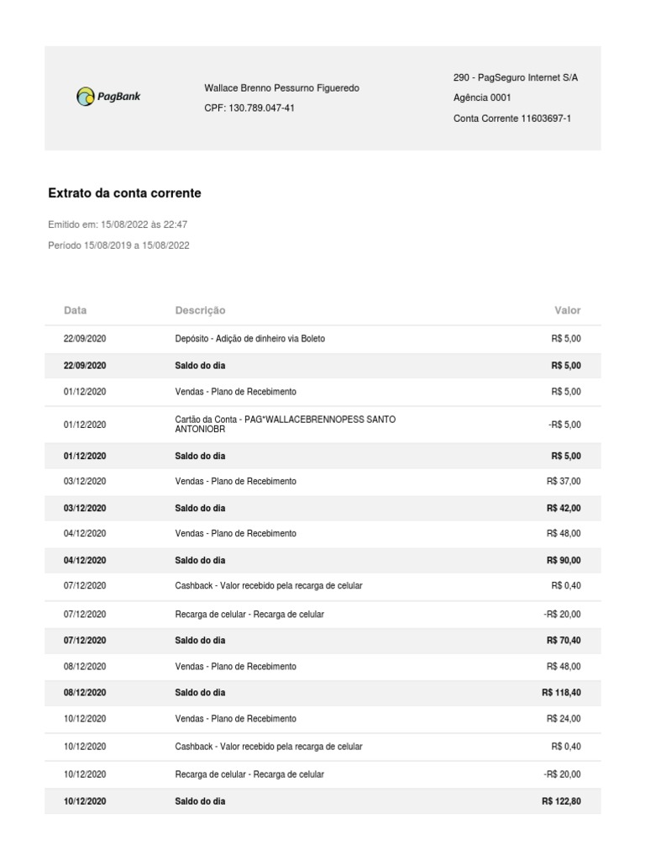Viewport: 645px width, 861px height.
Task: Click the Período date range line
Action: tap(118, 246)
